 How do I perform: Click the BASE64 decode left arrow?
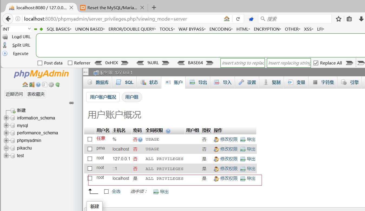[181, 63]
